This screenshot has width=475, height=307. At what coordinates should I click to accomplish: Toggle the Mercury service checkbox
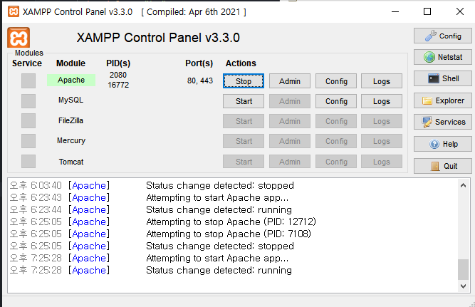click(x=28, y=141)
